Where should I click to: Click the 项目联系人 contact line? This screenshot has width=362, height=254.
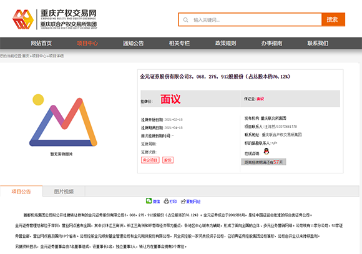271,127
